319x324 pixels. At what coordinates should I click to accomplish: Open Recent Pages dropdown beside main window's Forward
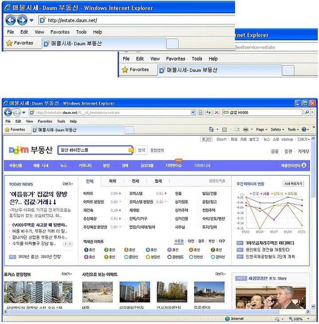pos(24,112)
